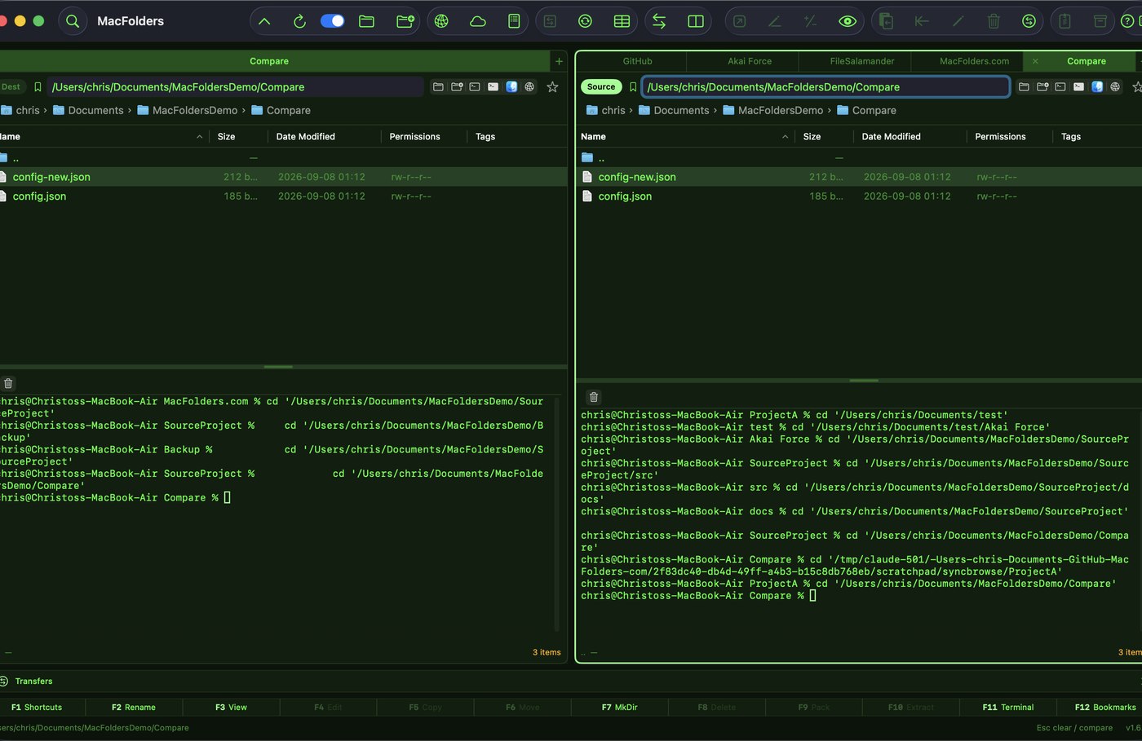Click the open folder icon in the top toolbar
The height and width of the screenshot is (741, 1142).
coord(367,21)
